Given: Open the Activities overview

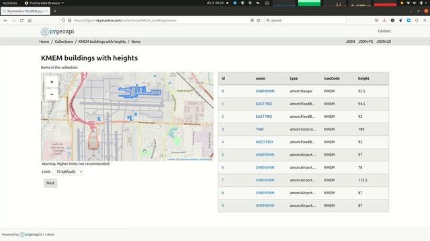Looking at the screenshot, I should coord(9,3).
